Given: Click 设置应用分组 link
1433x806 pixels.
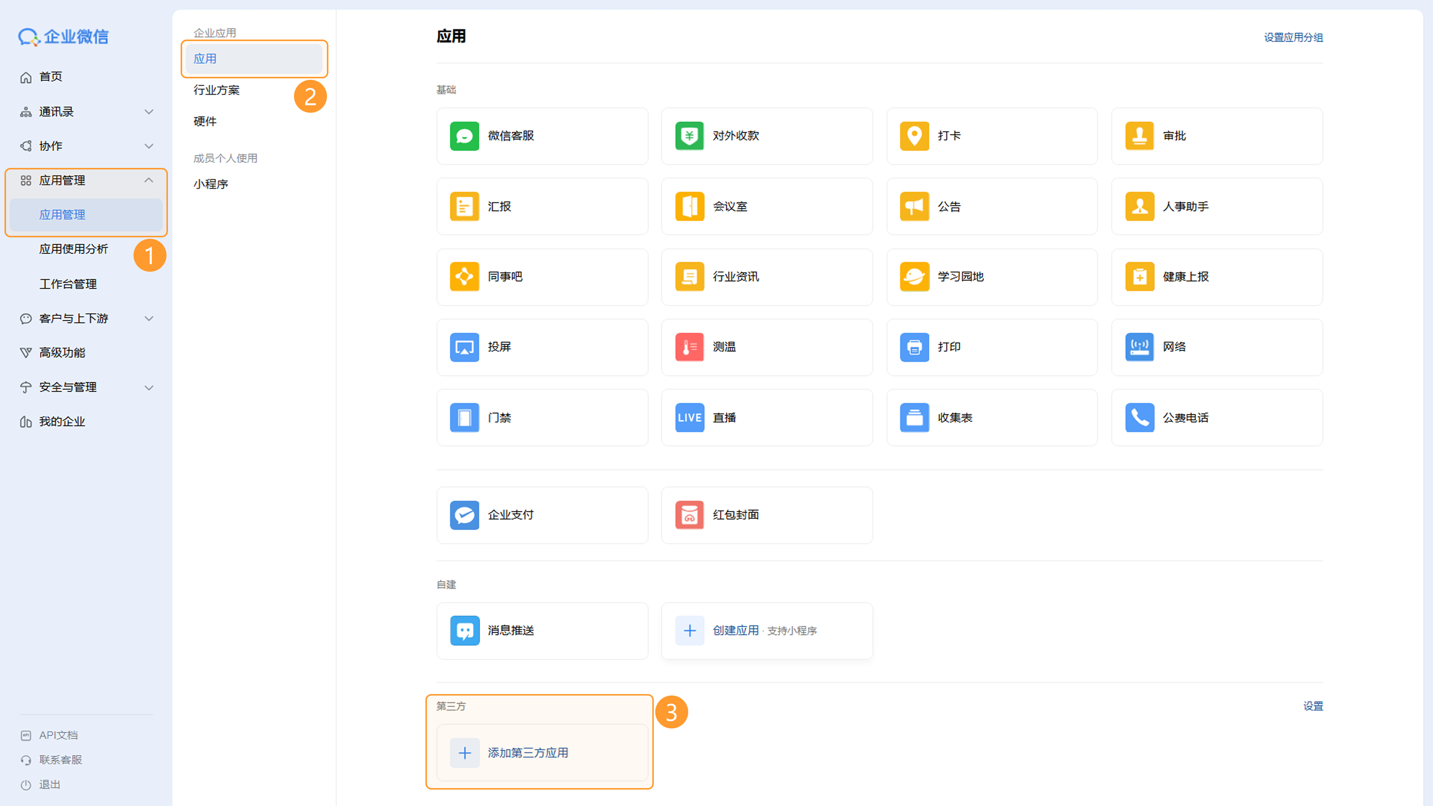Looking at the screenshot, I should tap(1293, 37).
